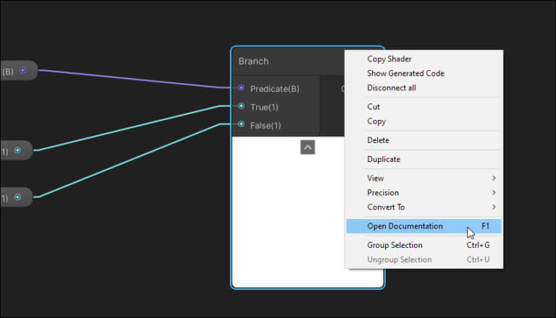Click the lower cyan (1) output port
The image size is (556, 318).
pyautogui.click(x=17, y=197)
